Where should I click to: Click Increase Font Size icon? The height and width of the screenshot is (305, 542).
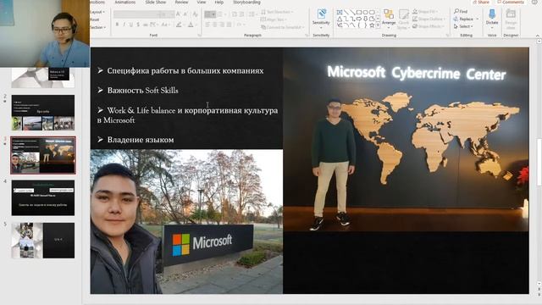(178, 14)
